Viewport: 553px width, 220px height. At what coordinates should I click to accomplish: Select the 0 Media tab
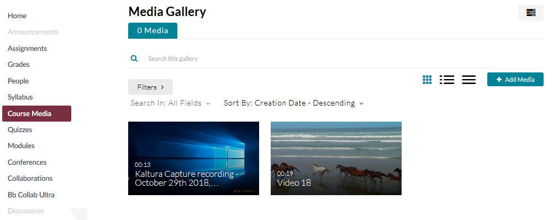coord(152,31)
